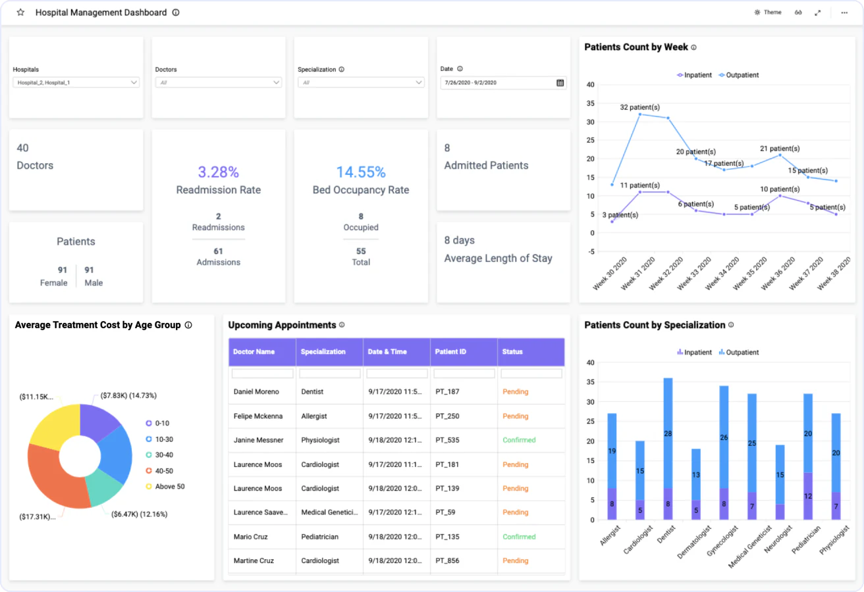Open the Hospitals dropdown
Screen dimensions: 864x592
[x=76, y=83]
